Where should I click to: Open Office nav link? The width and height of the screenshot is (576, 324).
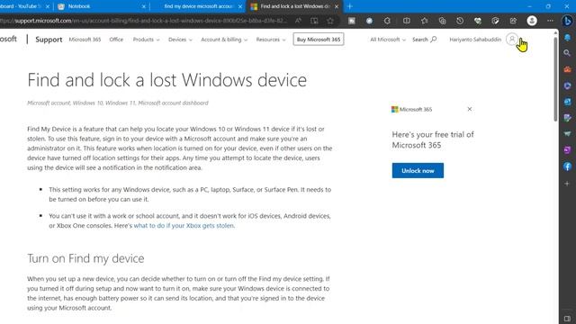pyautogui.click(x=116, y=40)
